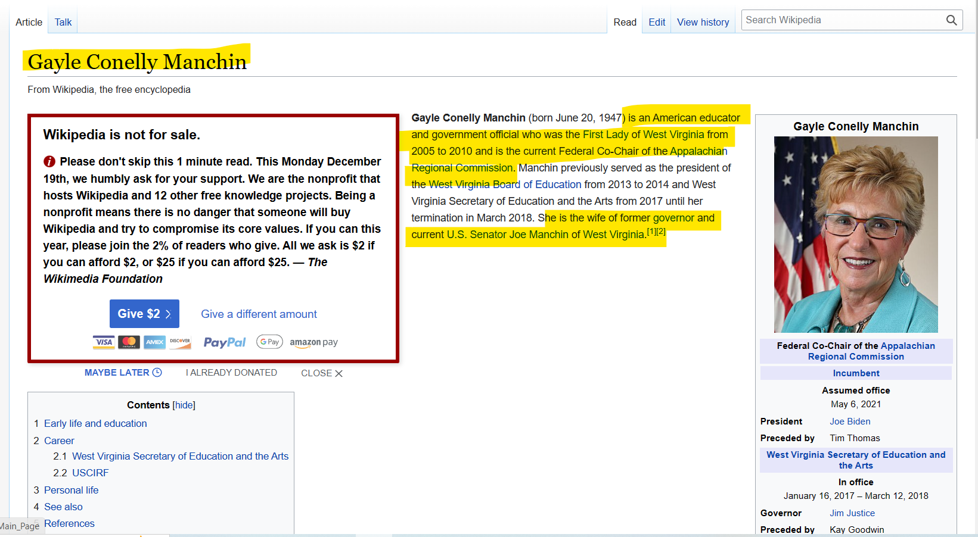Jump to References section

point(69,523)
